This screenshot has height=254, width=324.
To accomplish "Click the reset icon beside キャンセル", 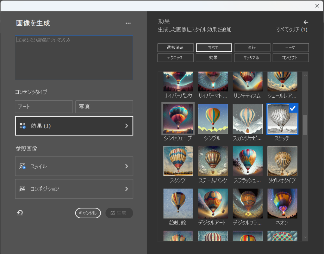I will click(x=20, y=213).
